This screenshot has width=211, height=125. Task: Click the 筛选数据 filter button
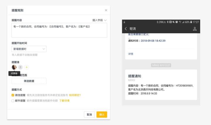coord(29,81)
